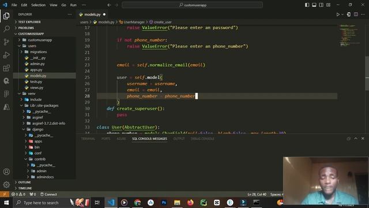Click the errors and warnings status item

(18, 194)
